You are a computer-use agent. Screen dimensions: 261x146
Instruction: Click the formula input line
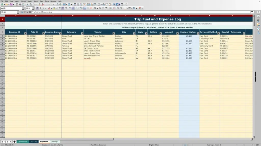coord(141,12)
